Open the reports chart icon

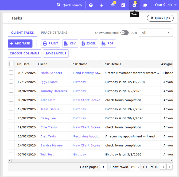(x=123, y=5)
